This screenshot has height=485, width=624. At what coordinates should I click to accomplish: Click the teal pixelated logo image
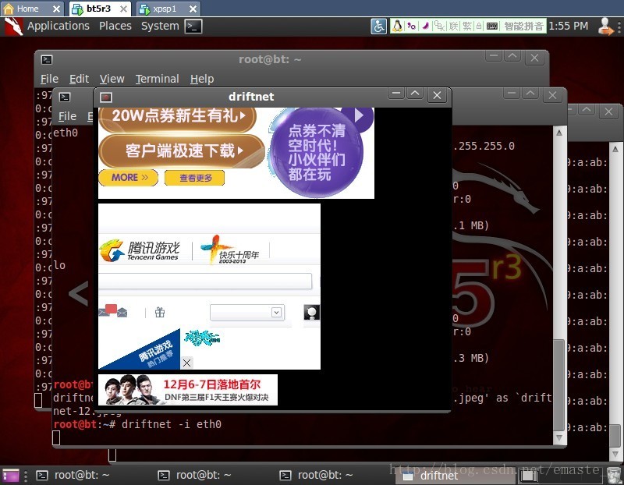(202, 338)
